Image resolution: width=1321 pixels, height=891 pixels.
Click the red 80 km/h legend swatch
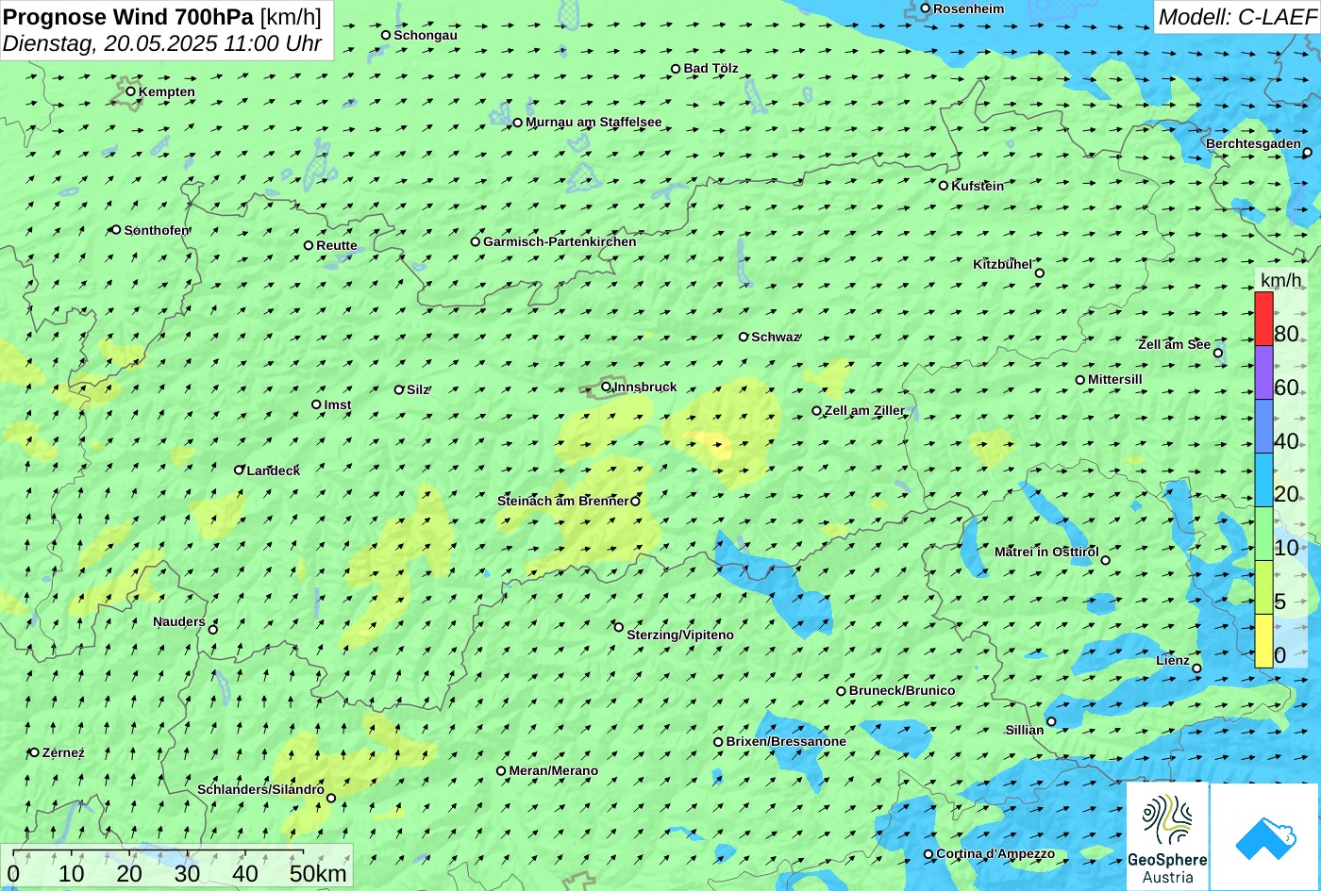click(1263, 319)
